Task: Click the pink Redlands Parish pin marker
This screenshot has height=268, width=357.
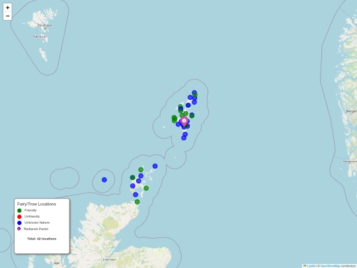Action: click(184, 122)
